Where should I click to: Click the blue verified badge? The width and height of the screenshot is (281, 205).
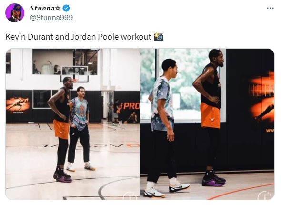pyautogui.click(x=66, y=8)
